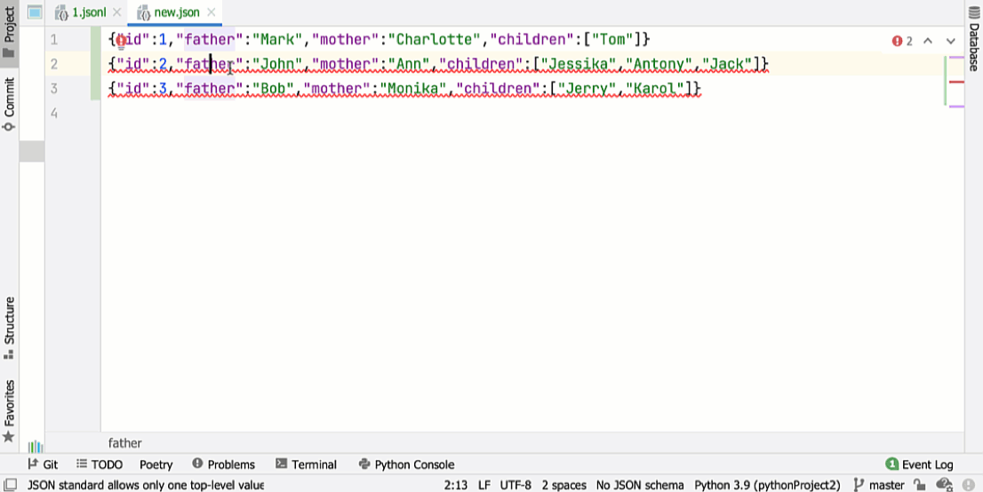This screenshot has height=492, width=983.
Task: Click the "Bob" value on line 3
Action: tap(273, 89)
